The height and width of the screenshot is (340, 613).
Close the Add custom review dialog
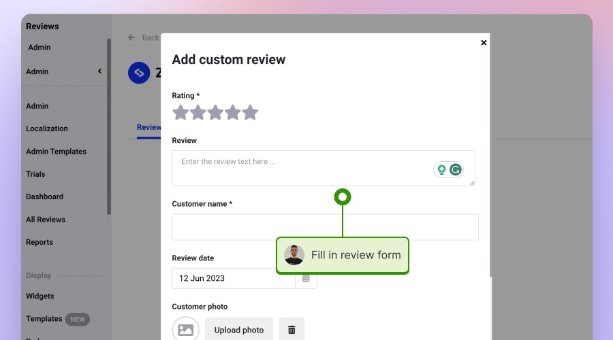click(x=484, y=43)
